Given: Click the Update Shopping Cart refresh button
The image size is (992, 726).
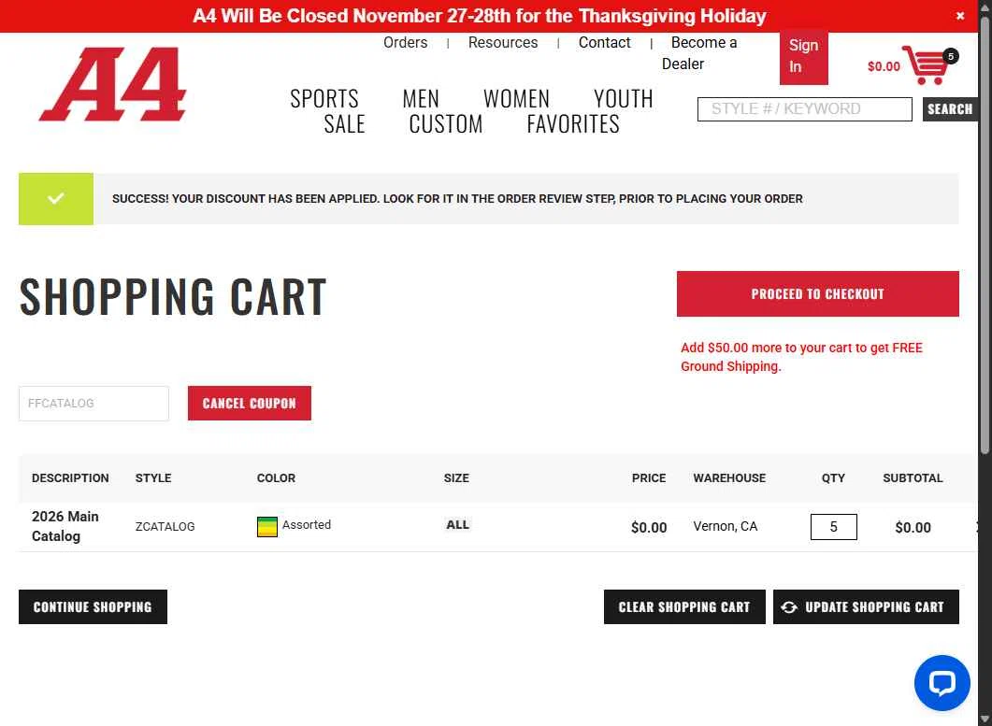Looking at the screenshot, I should click(866, 607).
